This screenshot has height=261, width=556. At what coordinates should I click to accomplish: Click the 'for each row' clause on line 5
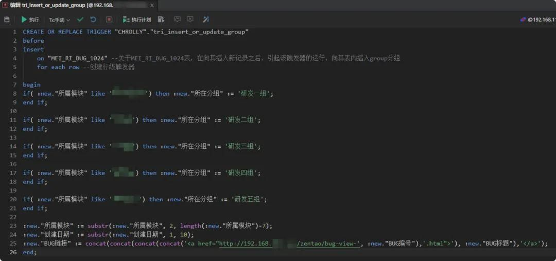click(58, 67)
